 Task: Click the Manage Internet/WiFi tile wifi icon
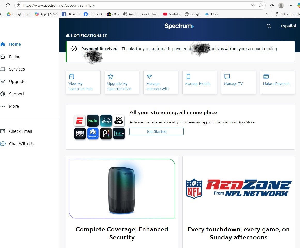coord(149,76)
